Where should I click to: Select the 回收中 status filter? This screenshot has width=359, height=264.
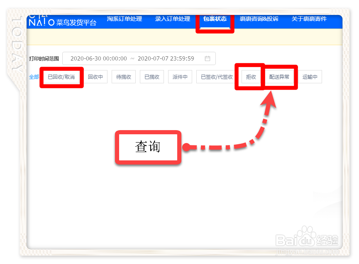click(95, 77)
